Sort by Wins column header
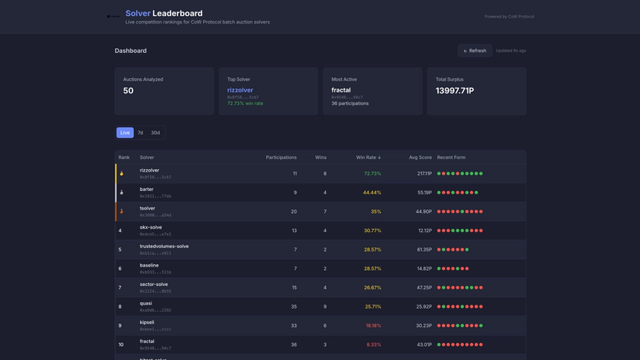 pos(320,157)
